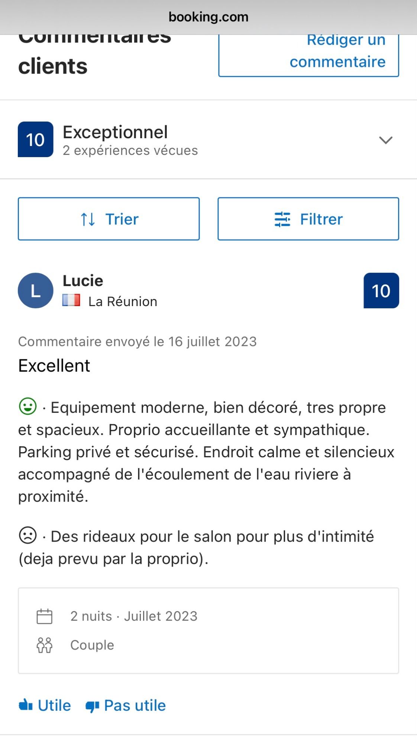
Task: Mark review as Utile
Action: [x=54, y=705]
